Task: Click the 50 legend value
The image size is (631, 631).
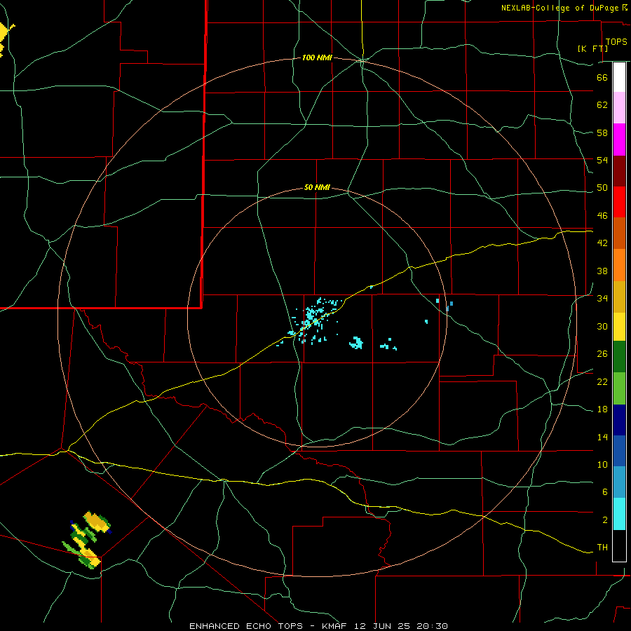Action: click(602, 188)
